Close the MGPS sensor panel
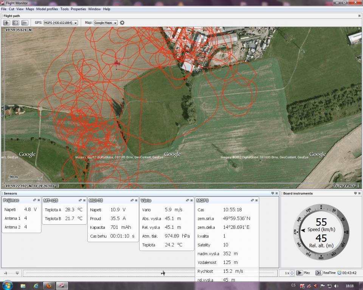Image resolution: width=363 pixels, height=290 pixels. click(256, 200)
